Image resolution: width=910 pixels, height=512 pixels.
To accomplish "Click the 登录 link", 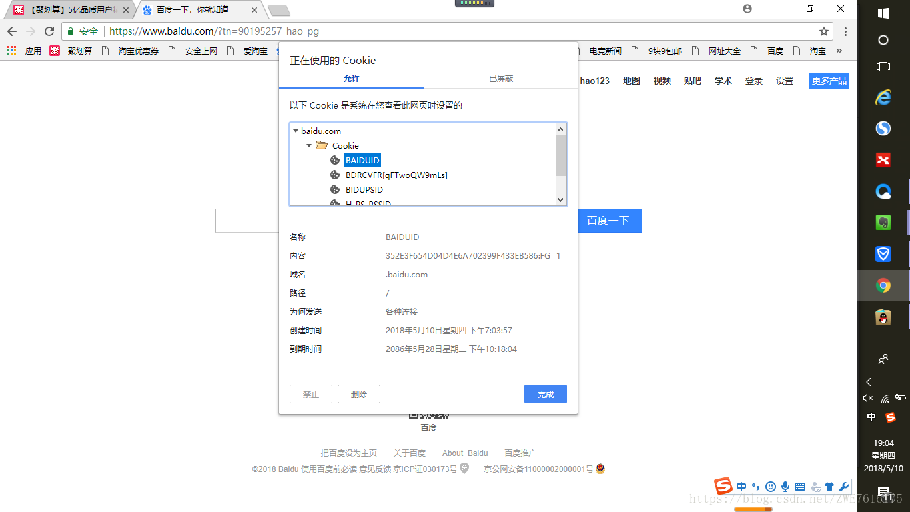I will 754,81.
